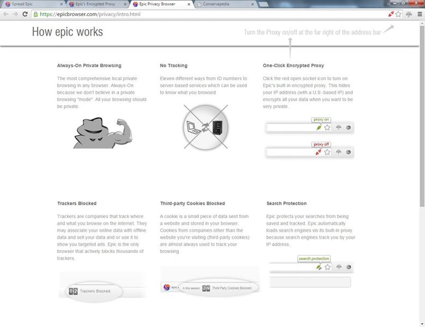Viewport: 425px width, 327px height.
Task: Close the Epic Privacy Browser tab
Action: [189, 4]
